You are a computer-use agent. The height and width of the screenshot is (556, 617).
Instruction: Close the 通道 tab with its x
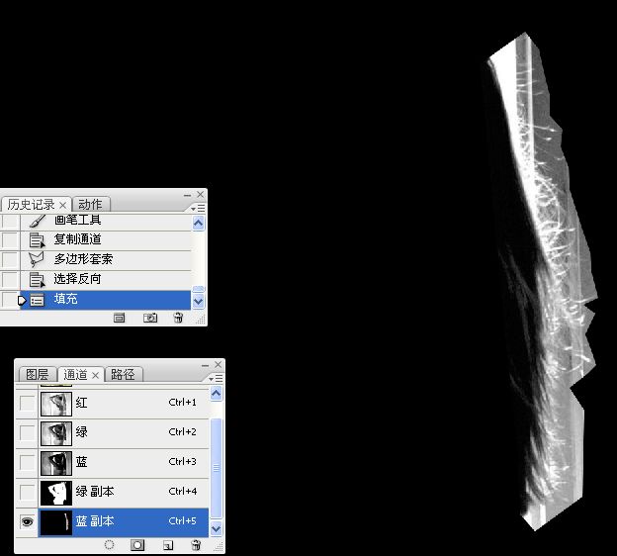[95, 376]
